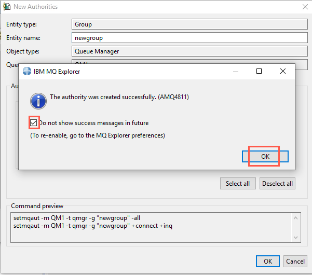Toggle Do not show success messages checkbox

coord(34,122)
